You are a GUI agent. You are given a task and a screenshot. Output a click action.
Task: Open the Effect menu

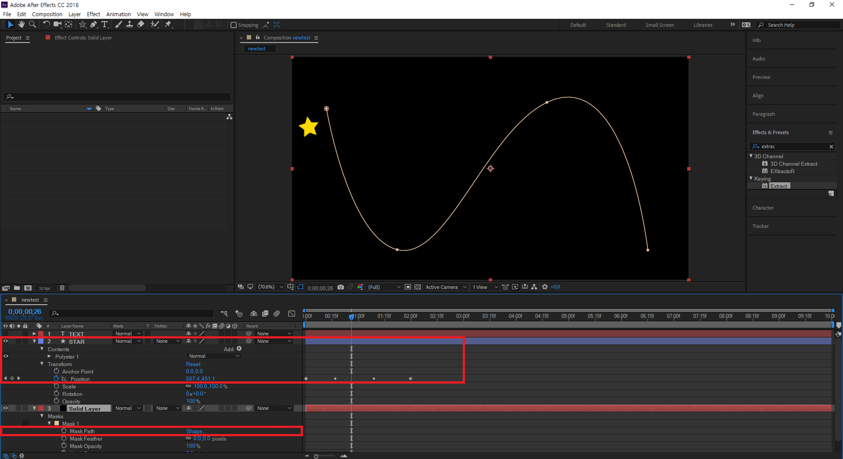point(94,14)
